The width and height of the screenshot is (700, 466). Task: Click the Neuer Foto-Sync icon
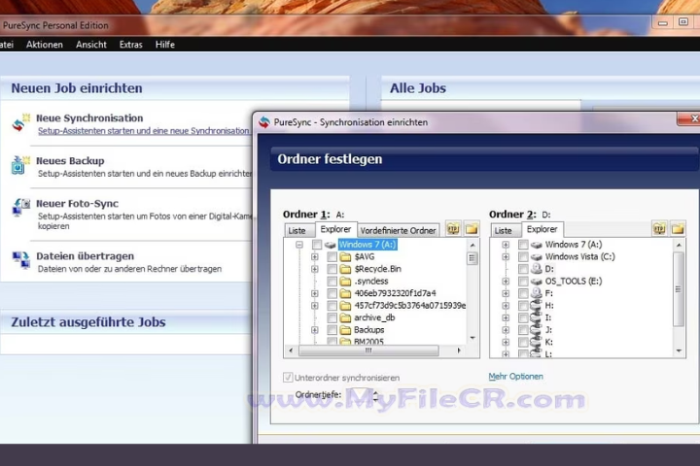20,208
